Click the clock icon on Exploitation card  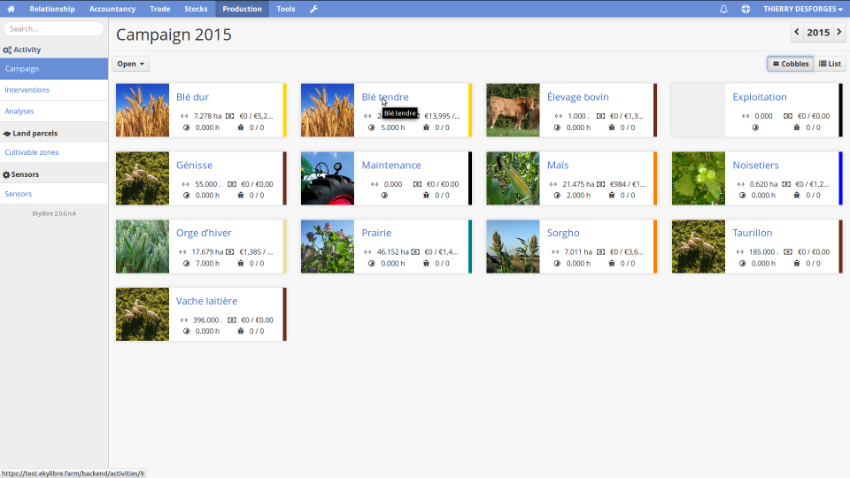click(755, 127)
